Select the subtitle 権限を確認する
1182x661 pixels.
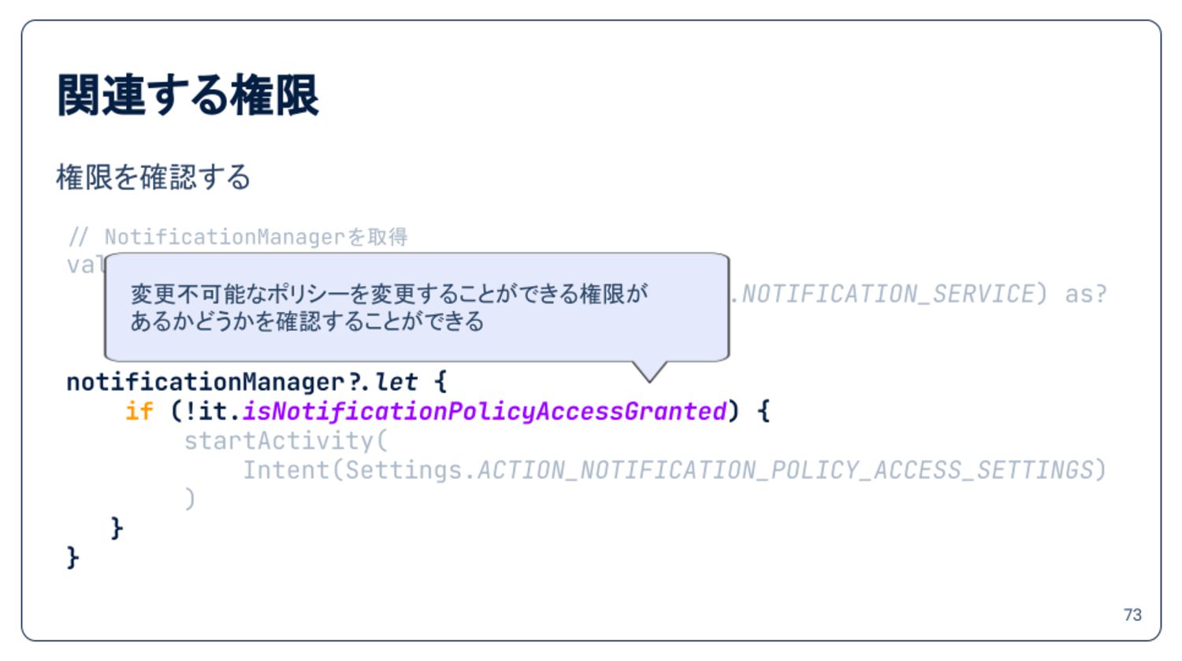coord(154,176)
